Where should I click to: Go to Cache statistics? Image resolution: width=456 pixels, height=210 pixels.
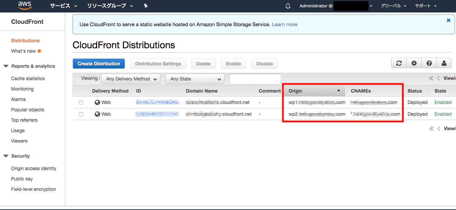(28, 78)
